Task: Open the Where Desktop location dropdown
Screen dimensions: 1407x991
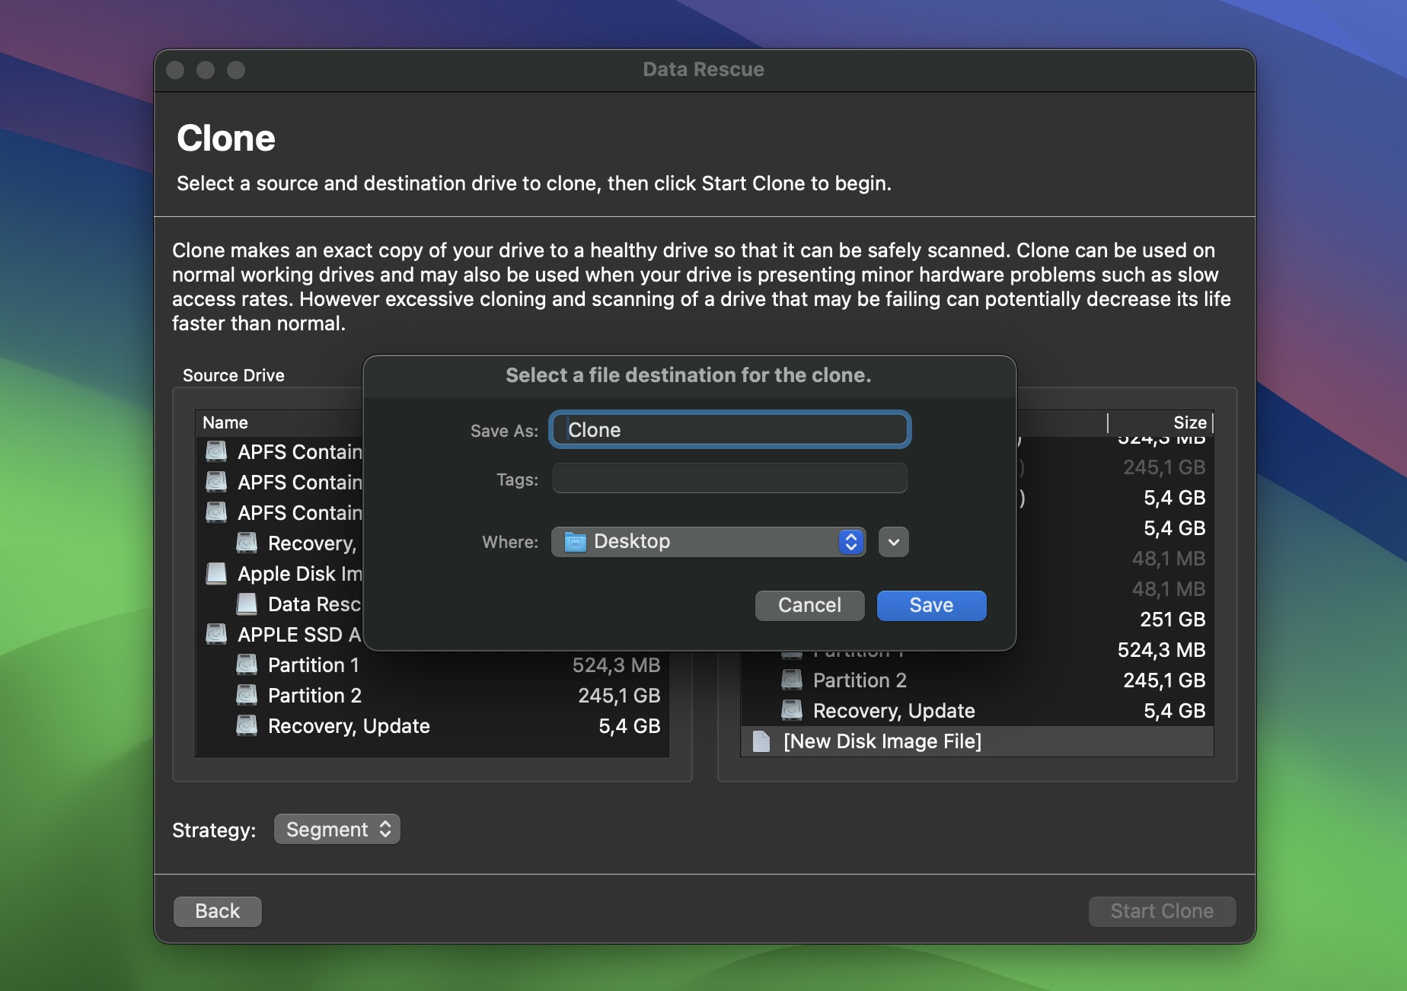Action: point(708,542)
